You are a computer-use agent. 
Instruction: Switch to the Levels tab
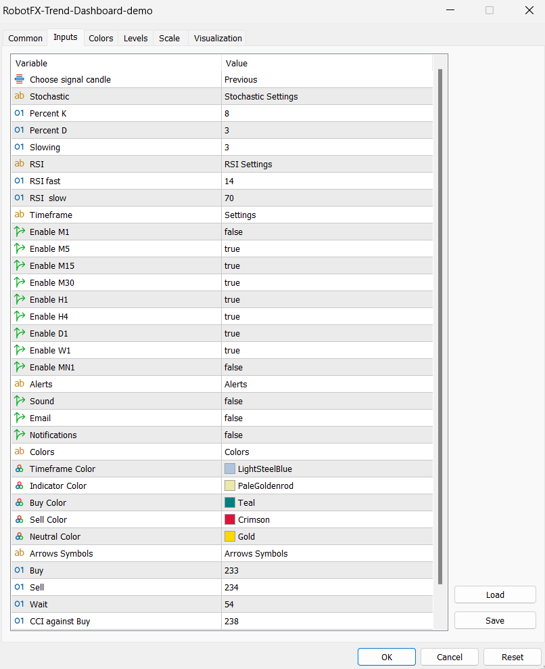tap(135, 38)
